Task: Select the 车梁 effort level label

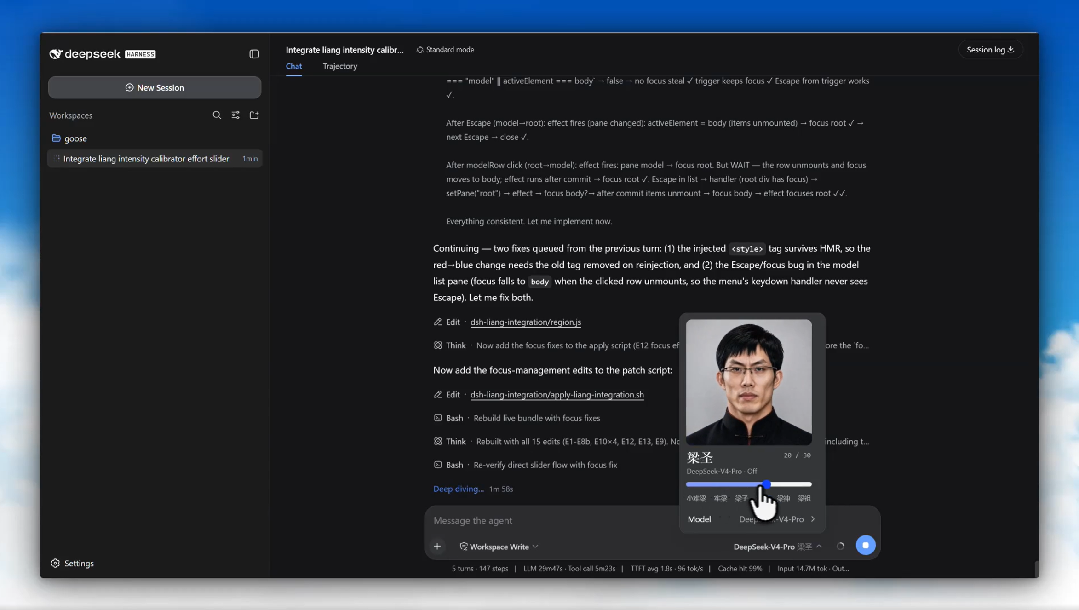Action: point(720,499)
